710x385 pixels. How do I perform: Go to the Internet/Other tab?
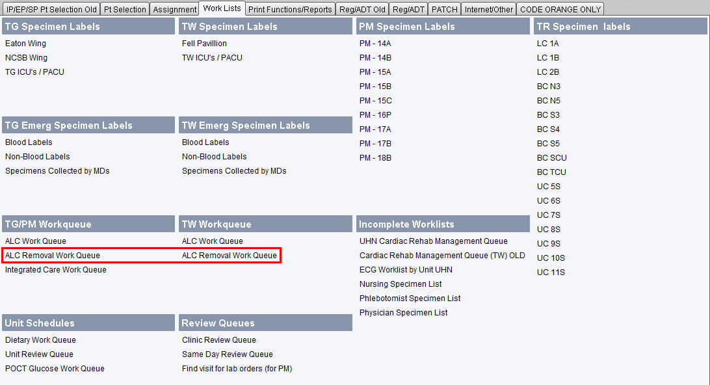point(489,9)
